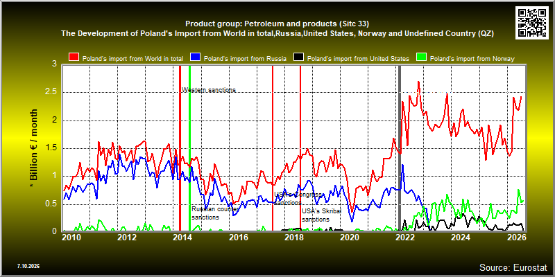555x277 pixels.
Task: Click the red World in total legend swatch
Action: 74,58
